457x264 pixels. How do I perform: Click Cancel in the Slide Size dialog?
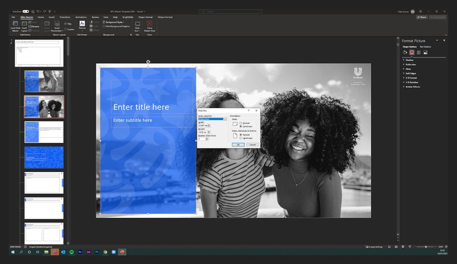[252, 144]
